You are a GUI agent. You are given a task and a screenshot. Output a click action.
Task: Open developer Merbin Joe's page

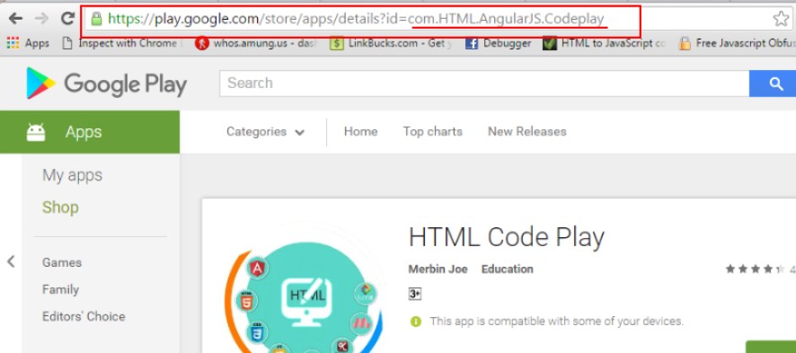click(438, 269)
